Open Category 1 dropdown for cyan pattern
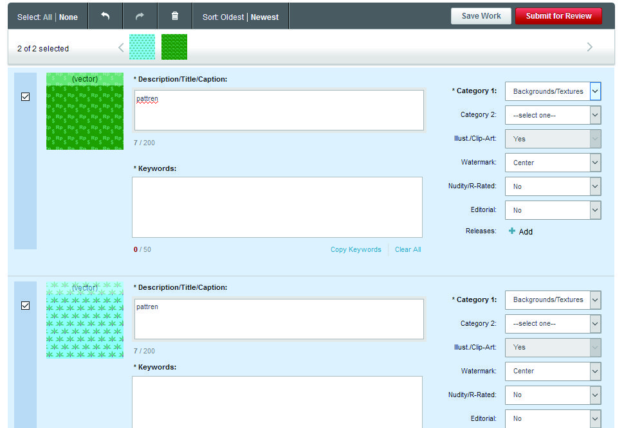Image resolution: width=624 pixels, height=428 pixels. (553, 299)
